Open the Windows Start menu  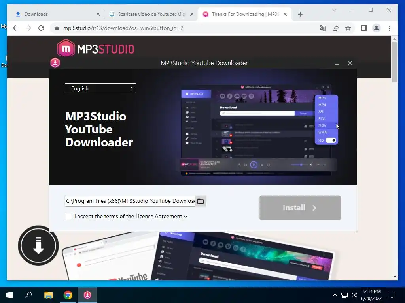point(9,295)
